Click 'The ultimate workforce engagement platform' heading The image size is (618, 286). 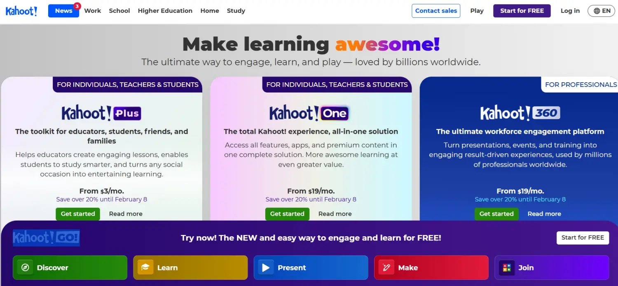click(x=520, y=132)
